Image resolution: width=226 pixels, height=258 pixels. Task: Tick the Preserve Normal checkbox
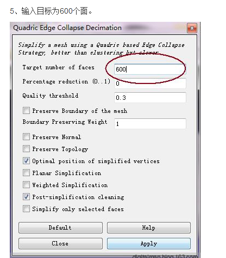[x=26, y=137]
